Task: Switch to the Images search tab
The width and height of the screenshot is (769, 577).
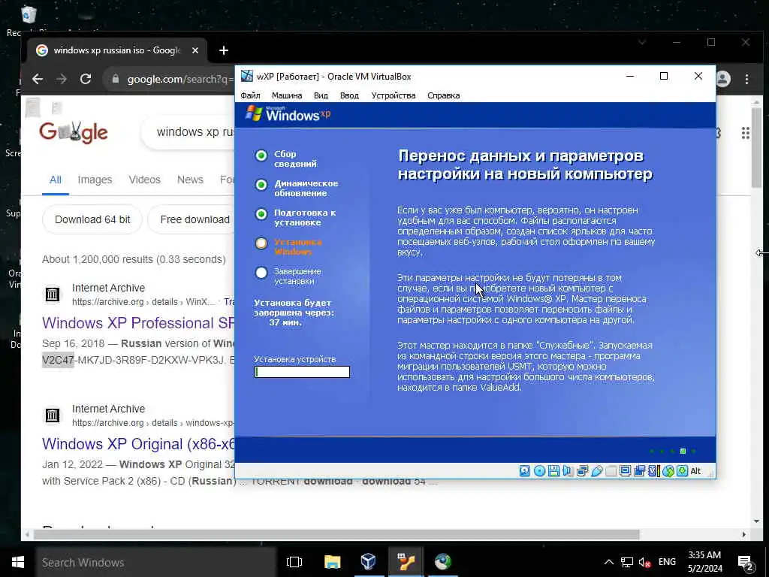Action: (95, 180)
